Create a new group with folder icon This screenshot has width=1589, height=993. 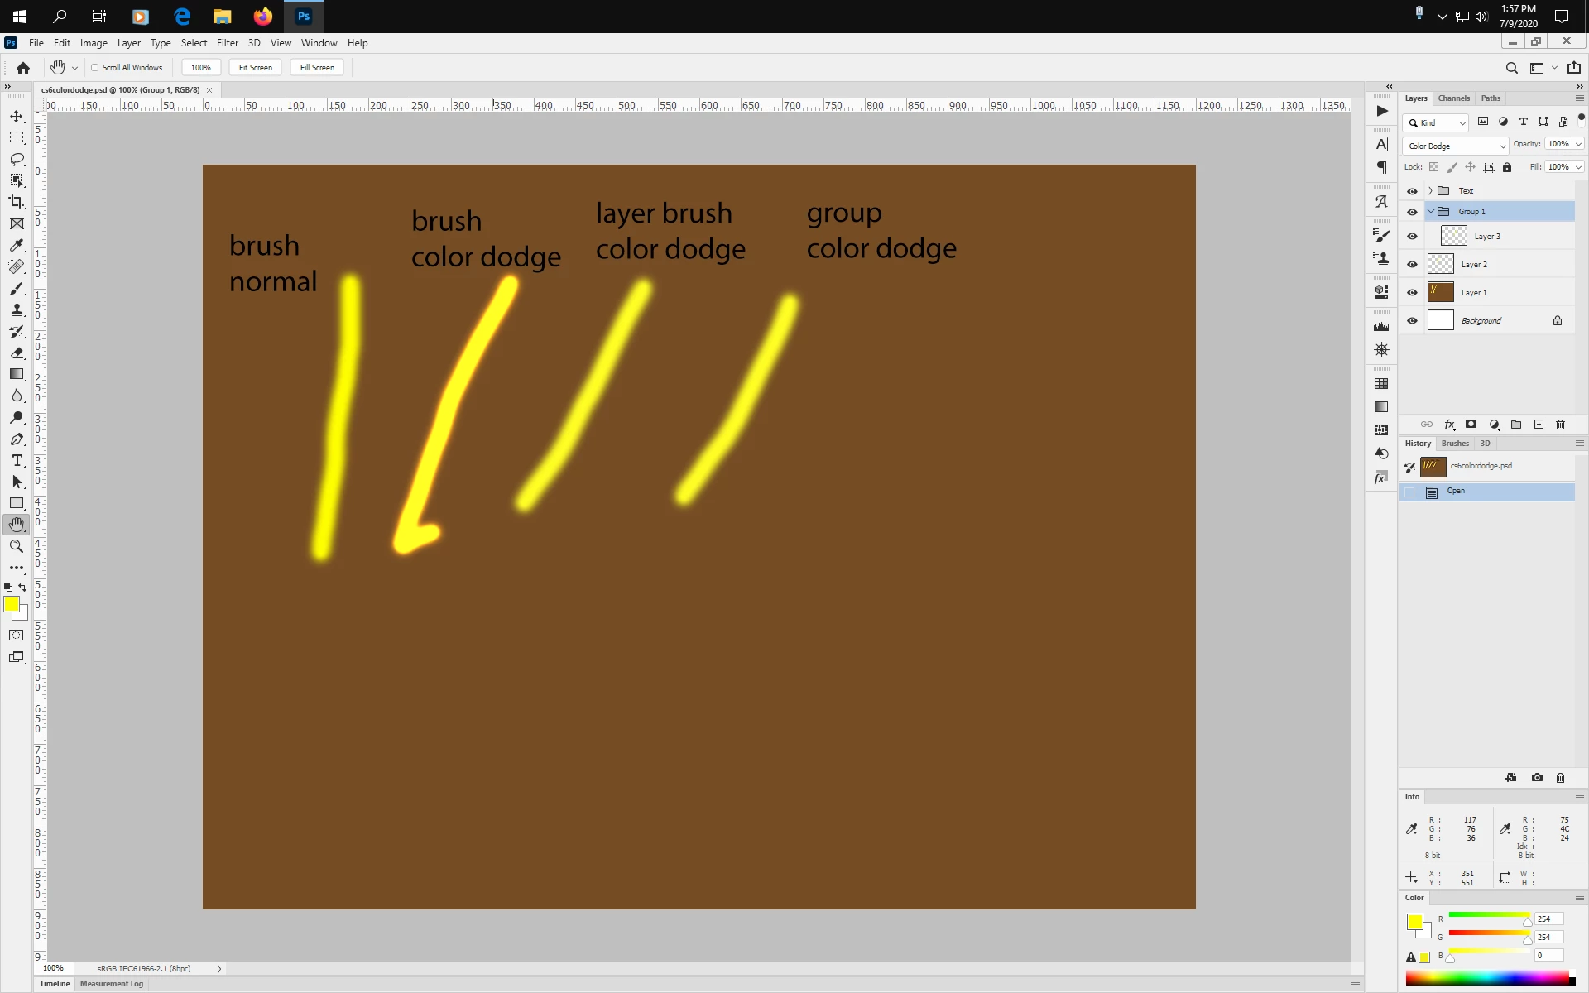1516,425
